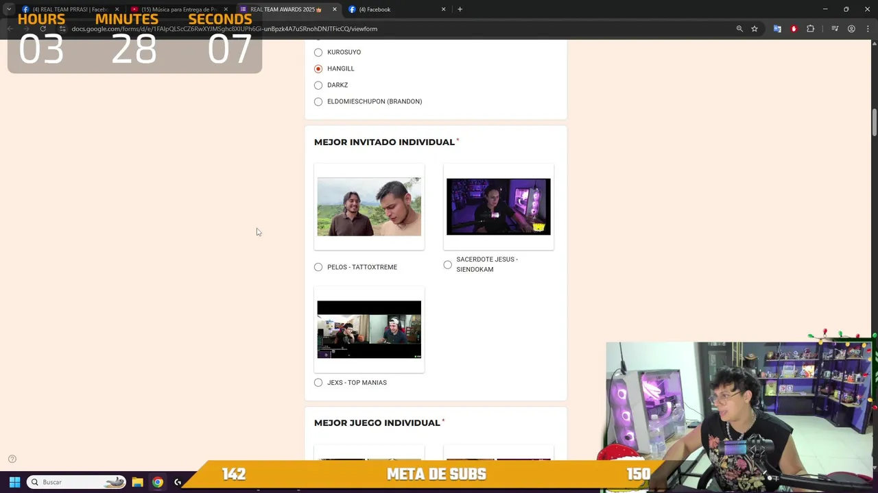The height and width of the screenshot is (493, 878).
Task: Open the JEXS - TOP MANIAS image thumbnail
Action: tap(369, 329)
